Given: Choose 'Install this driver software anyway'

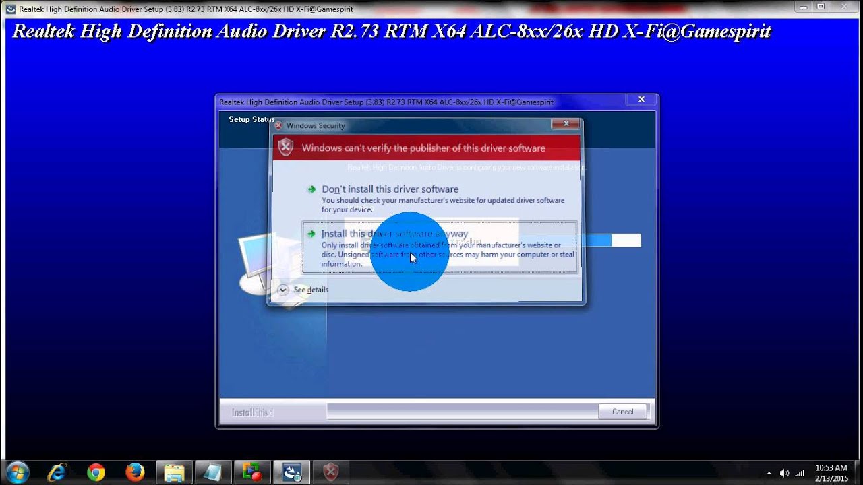Looking at the screenshot, I should (440, 247).
